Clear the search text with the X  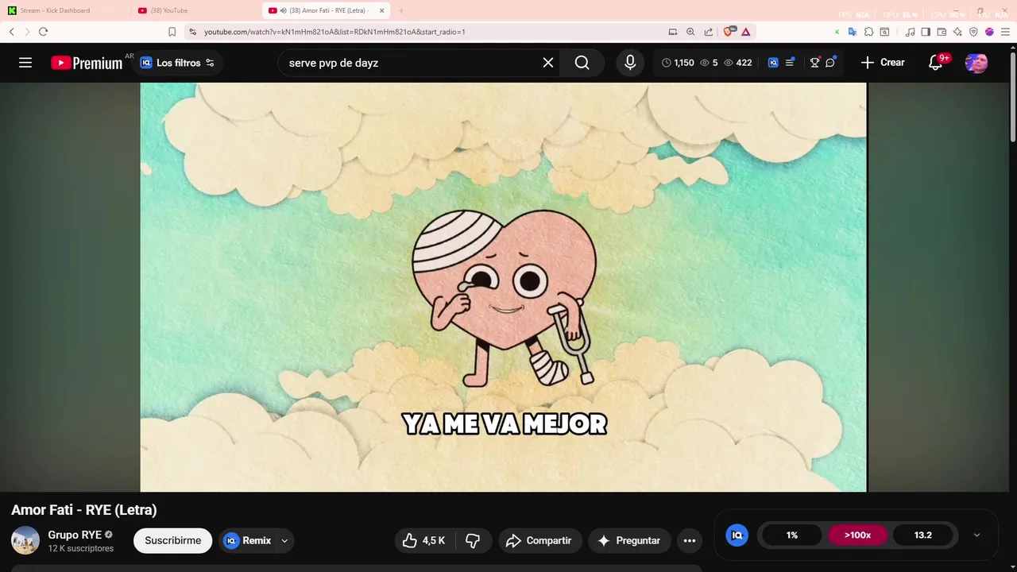[x=548, y=63]
